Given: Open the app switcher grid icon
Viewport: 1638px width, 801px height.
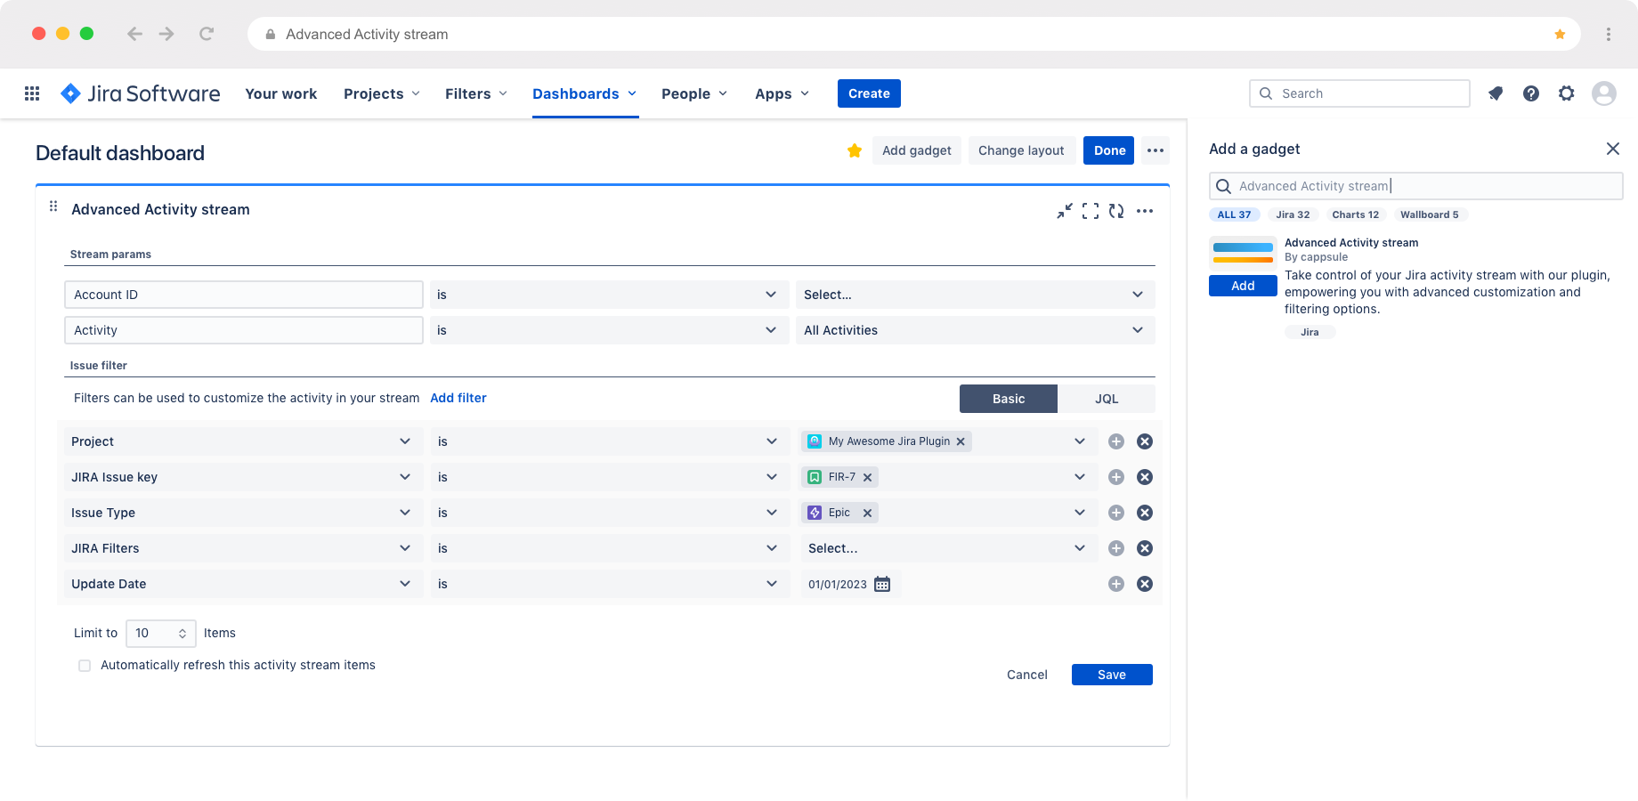Looking at the screenshot, I should tap(32, 93).
